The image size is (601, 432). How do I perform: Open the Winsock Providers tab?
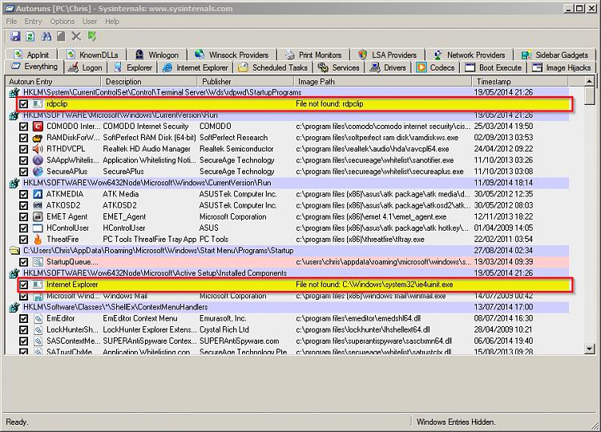point(232,55)
